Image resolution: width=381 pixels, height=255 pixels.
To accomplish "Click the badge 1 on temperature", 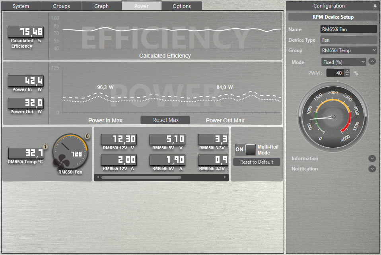I will 45,147.
